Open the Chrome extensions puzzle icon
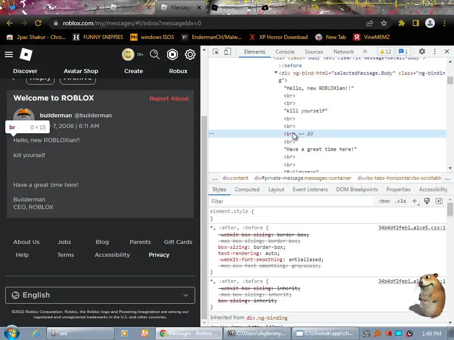 pyautogui.click(x=401, y=23)
